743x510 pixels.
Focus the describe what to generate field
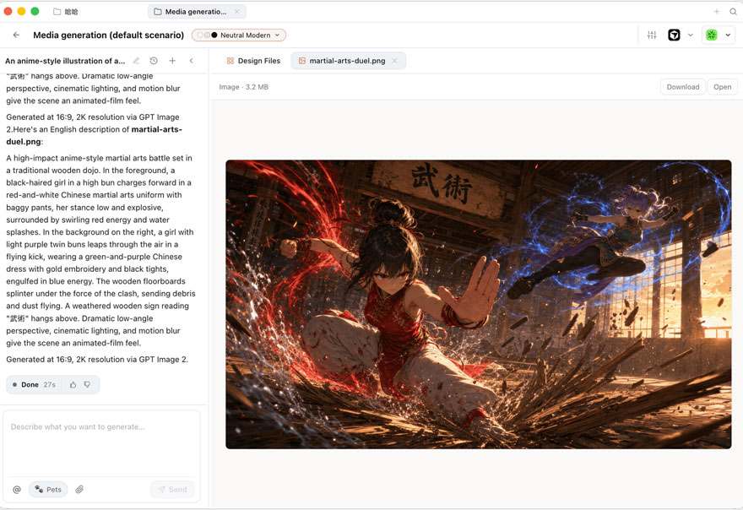tap(101, 443)
